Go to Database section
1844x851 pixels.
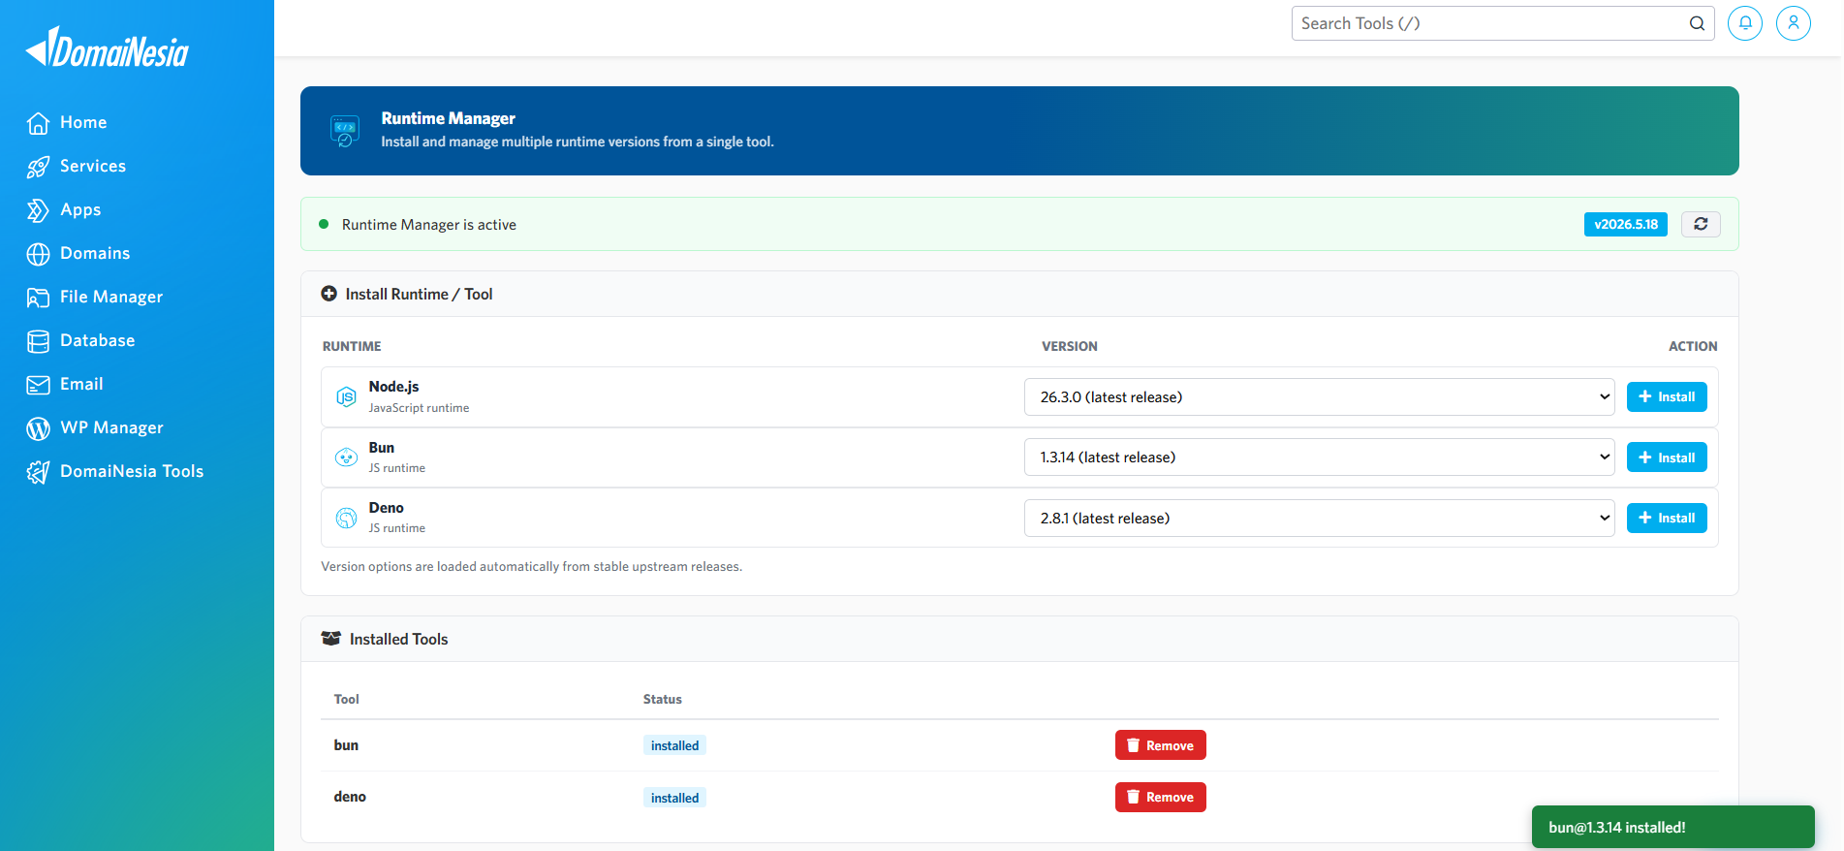pos(98,341)
